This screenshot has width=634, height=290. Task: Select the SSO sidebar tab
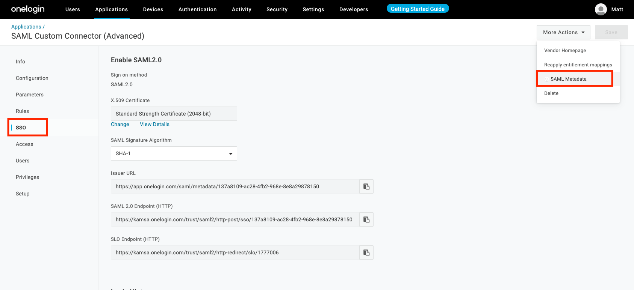21,128
